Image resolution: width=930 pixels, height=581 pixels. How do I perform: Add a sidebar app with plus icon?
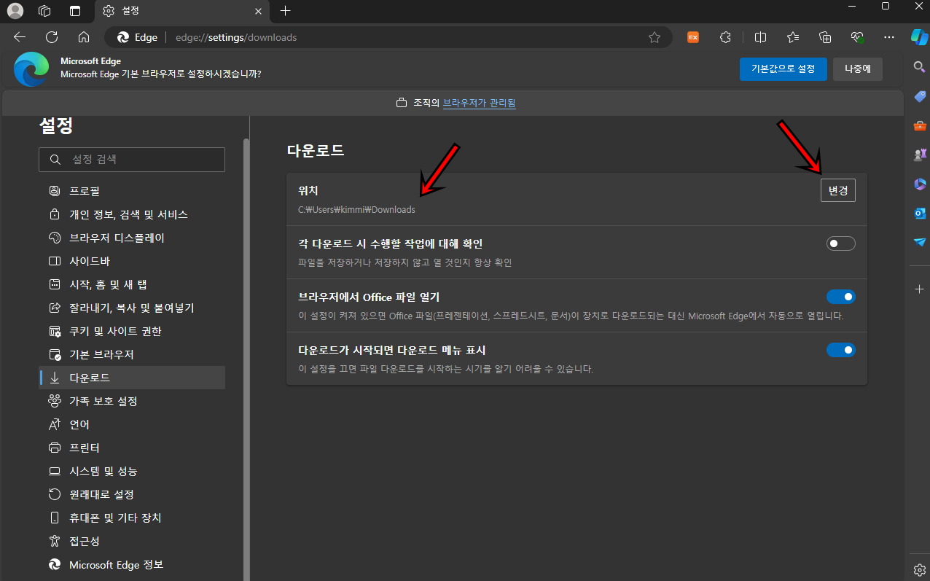click(x=919, y=289)
